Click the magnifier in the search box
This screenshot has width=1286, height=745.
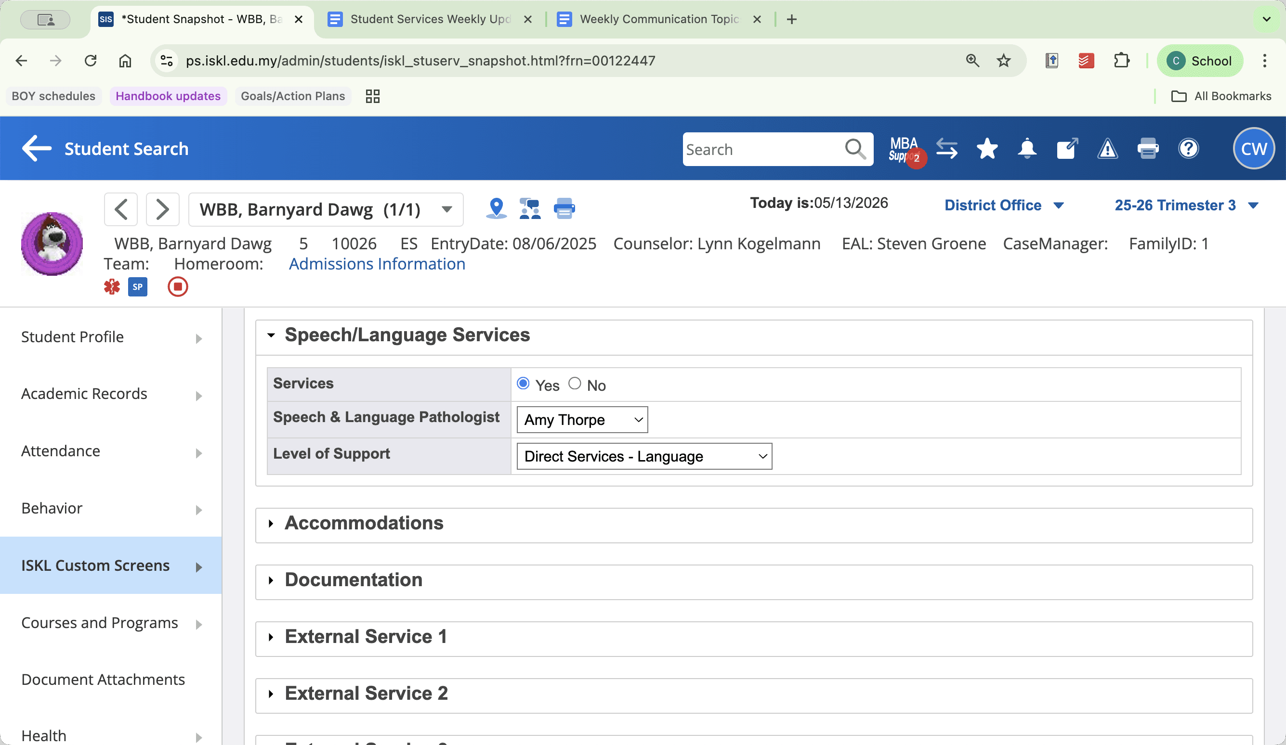click(x=855, y=149)
